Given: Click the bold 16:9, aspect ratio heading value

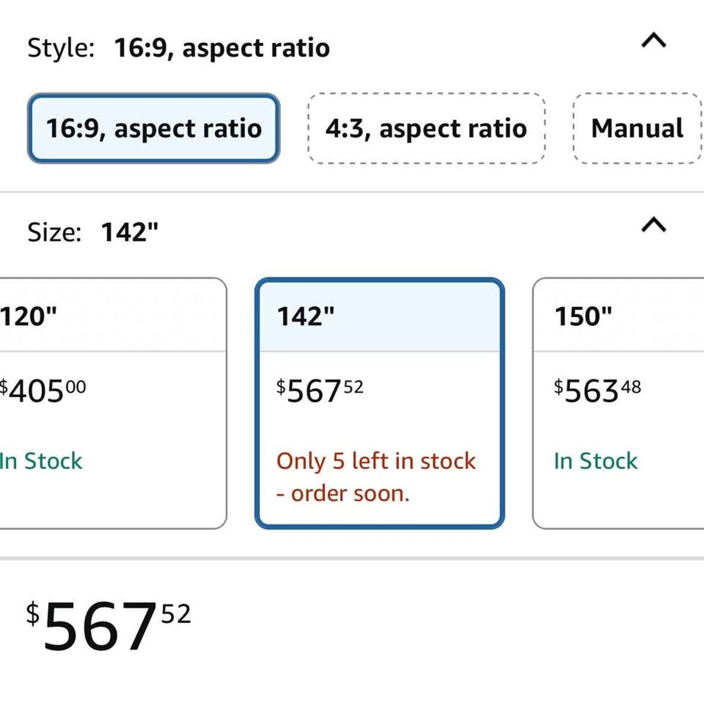Looking at the screenshot, I should (x=222, y=48).
